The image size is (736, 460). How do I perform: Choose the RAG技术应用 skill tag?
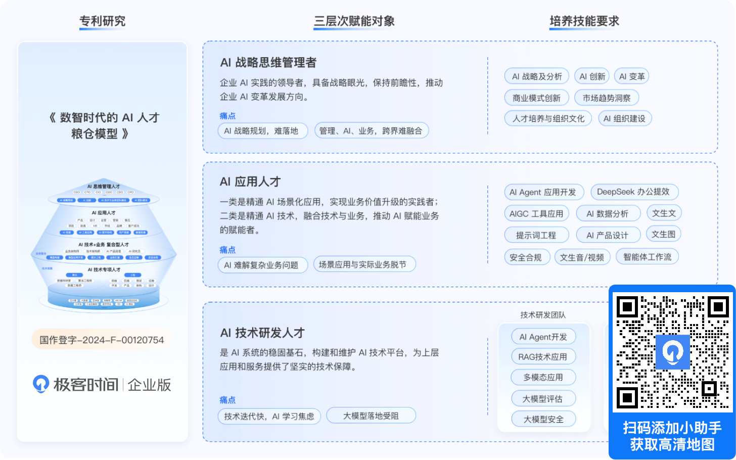(544, 357)
